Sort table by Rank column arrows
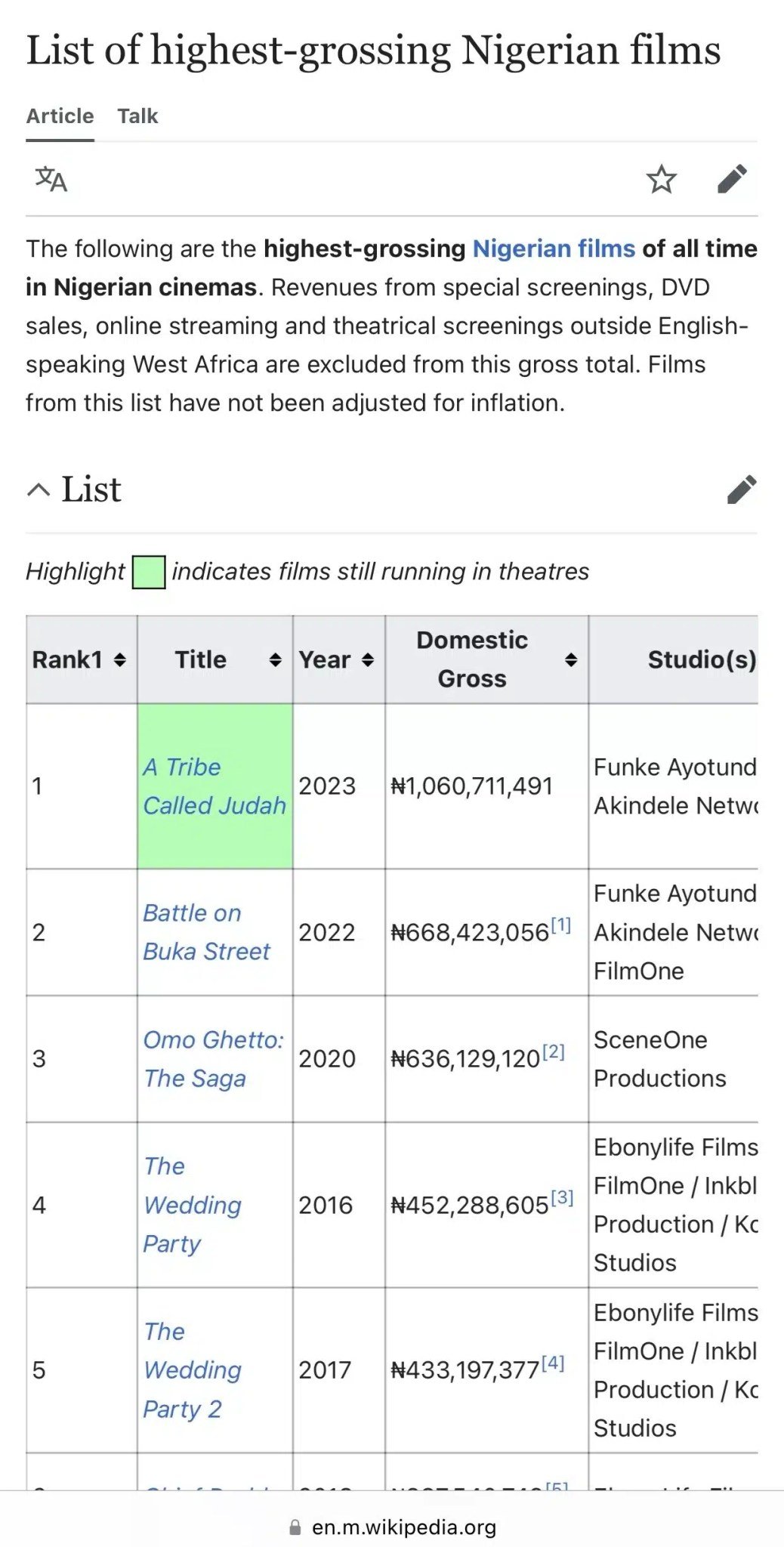Screen dimensions: 784x1547 (x=119, y=660)
